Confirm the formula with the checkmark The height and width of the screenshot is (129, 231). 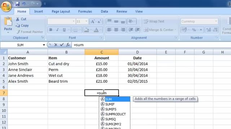pyautogui.click(x=62, y=45)
